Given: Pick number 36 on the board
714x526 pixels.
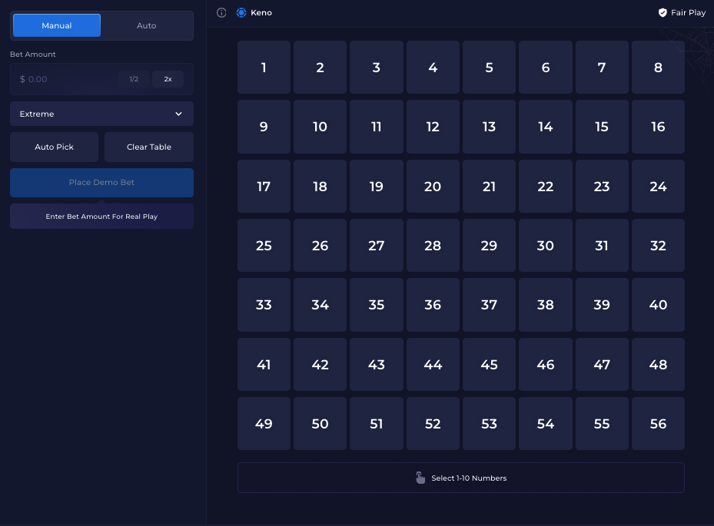Looking at the screenshot, I should [433, 305].
